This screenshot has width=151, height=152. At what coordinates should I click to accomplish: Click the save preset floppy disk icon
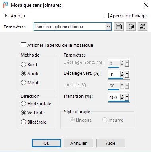click(119, 27)
